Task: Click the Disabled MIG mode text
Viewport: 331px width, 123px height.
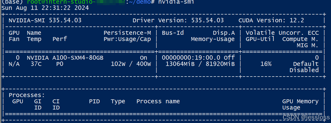Action: (304, 70)
